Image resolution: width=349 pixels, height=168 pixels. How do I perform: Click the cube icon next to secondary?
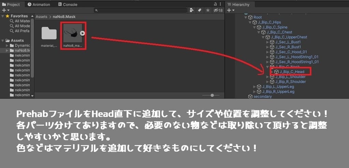tap(250, 96)
